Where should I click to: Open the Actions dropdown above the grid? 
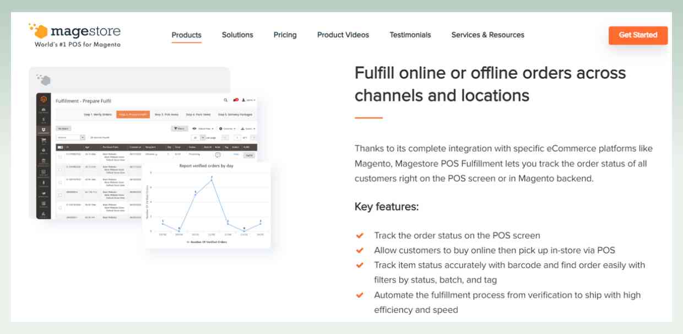71,137
